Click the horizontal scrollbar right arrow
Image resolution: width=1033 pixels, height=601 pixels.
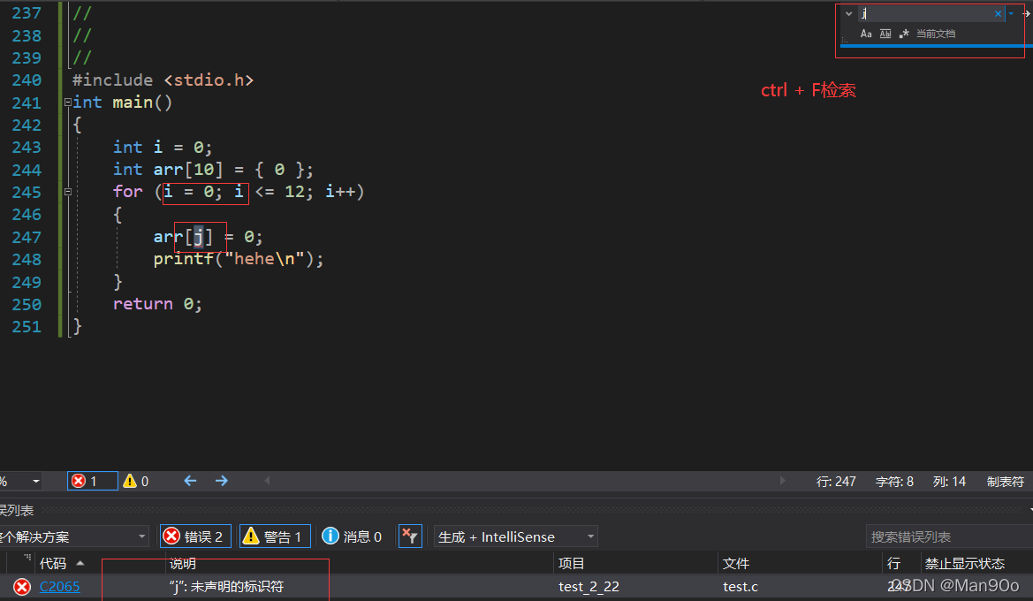click(x=782, y=481)
